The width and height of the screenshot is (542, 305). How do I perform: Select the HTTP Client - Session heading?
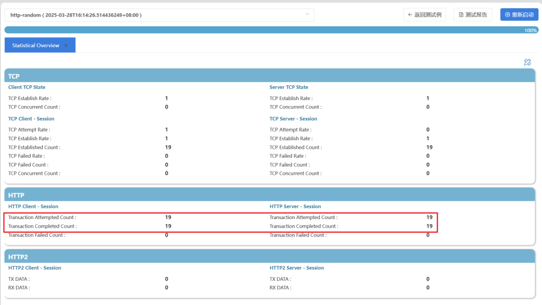(33, 207)
